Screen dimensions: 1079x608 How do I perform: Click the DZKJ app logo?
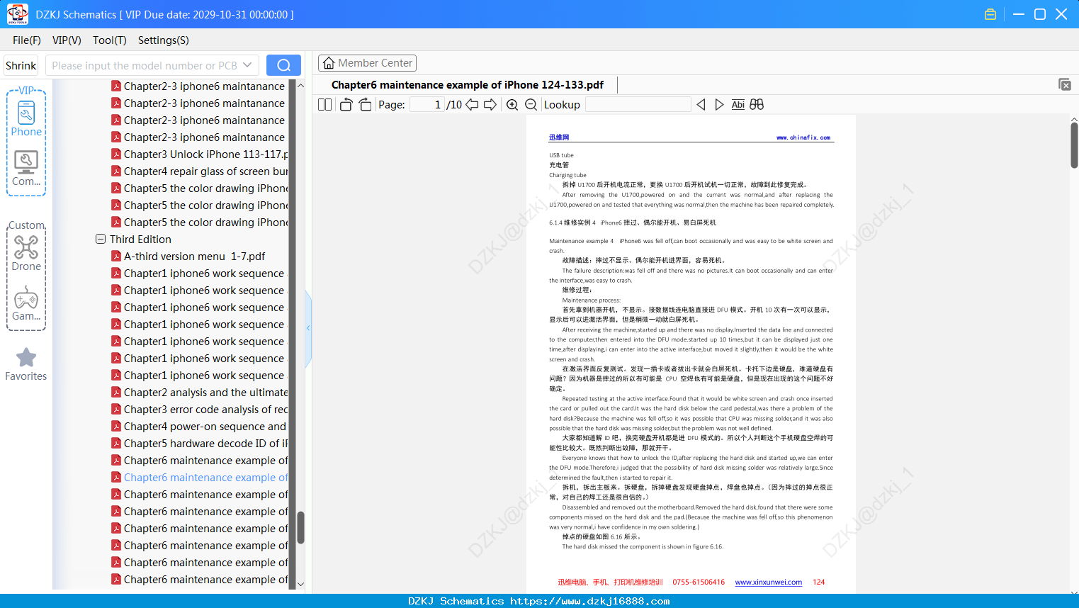(x=17, y=14)
